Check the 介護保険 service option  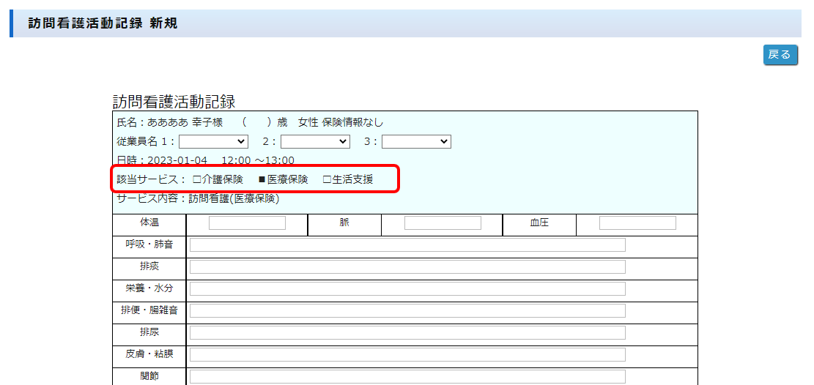coord(196,179)
